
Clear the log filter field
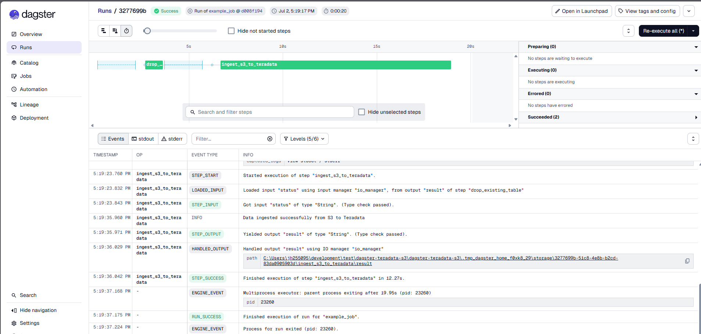[x=270, y=139]
